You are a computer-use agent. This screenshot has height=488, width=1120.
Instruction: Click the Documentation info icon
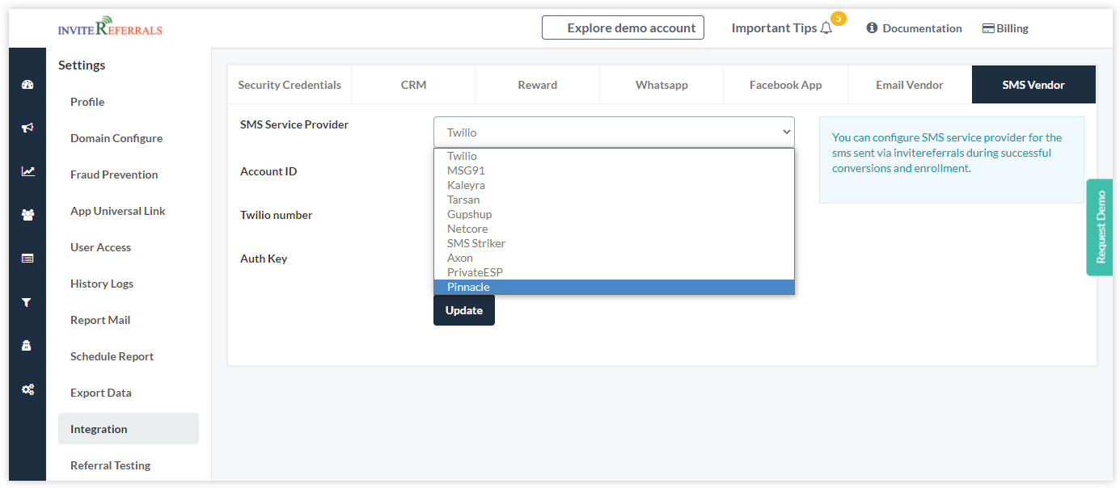872,28
